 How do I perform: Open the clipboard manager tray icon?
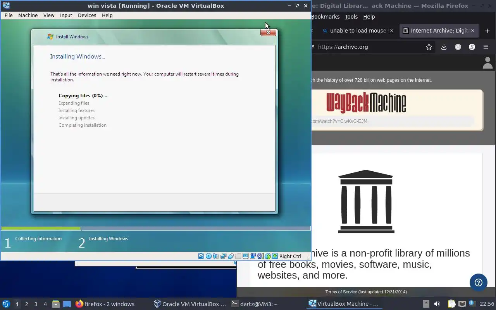451,304
